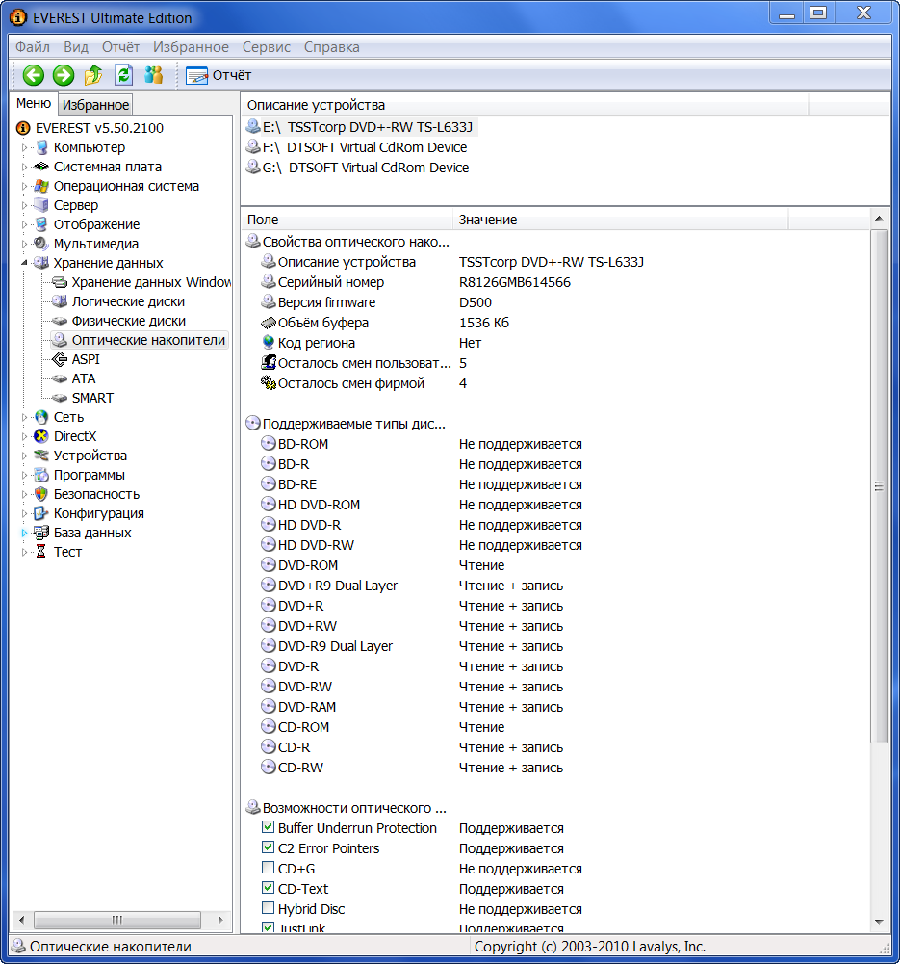
Task: Toggle the Hybrid Disc checkbox
Action: click(x=268, y=908)
